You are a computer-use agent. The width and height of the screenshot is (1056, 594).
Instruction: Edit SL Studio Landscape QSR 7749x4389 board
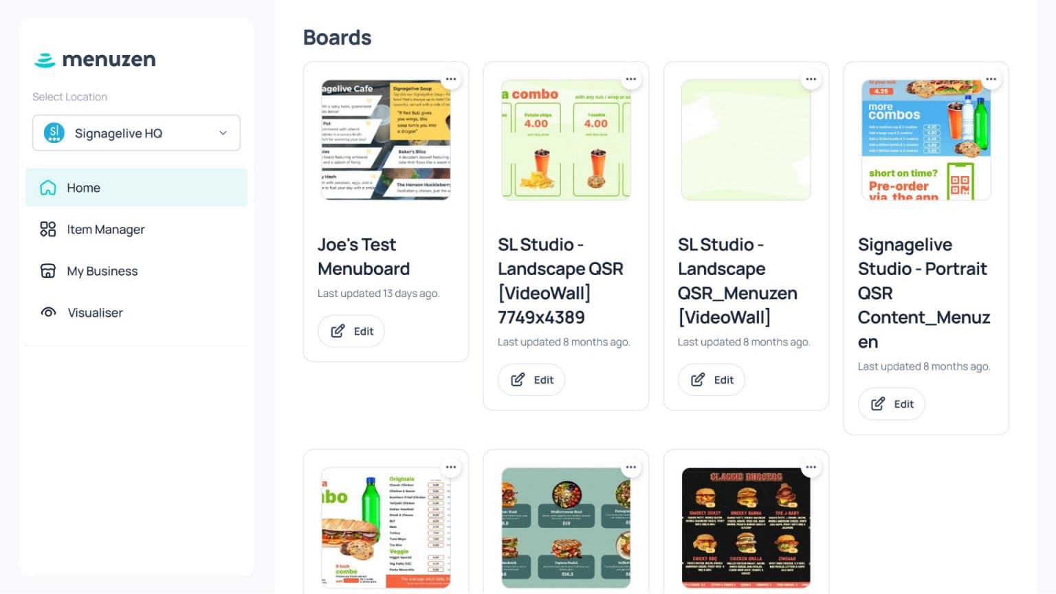click(531, 379)
